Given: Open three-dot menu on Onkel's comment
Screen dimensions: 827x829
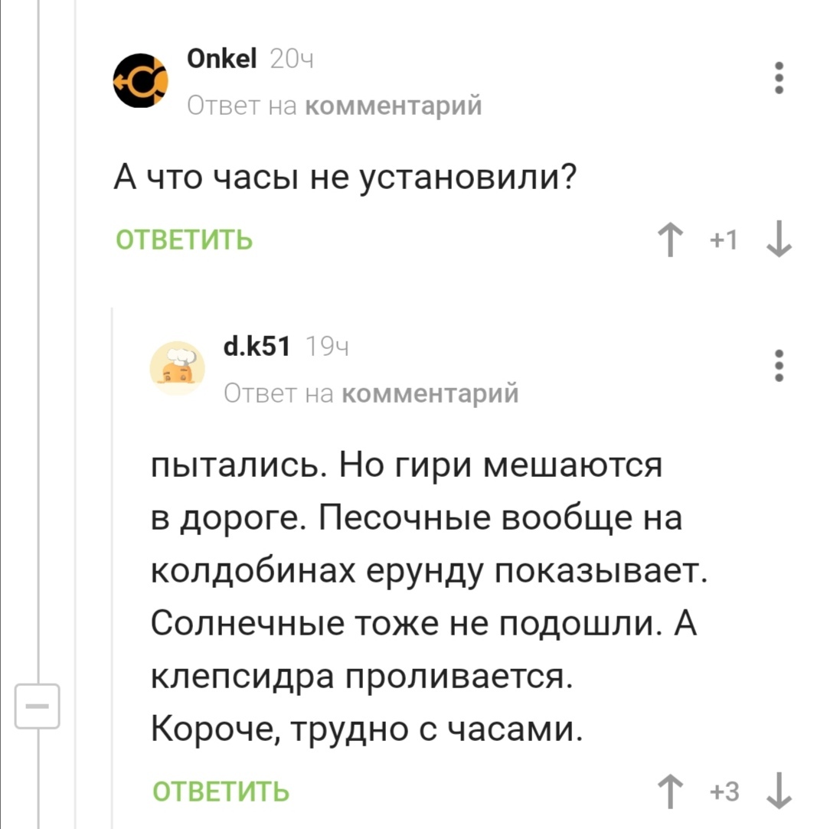Looking at the screenshot, I should point(779,79).
